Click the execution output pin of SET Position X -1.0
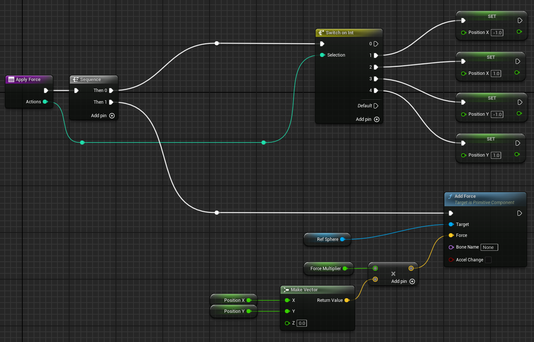534x342 pixels. tap(520, 20)
